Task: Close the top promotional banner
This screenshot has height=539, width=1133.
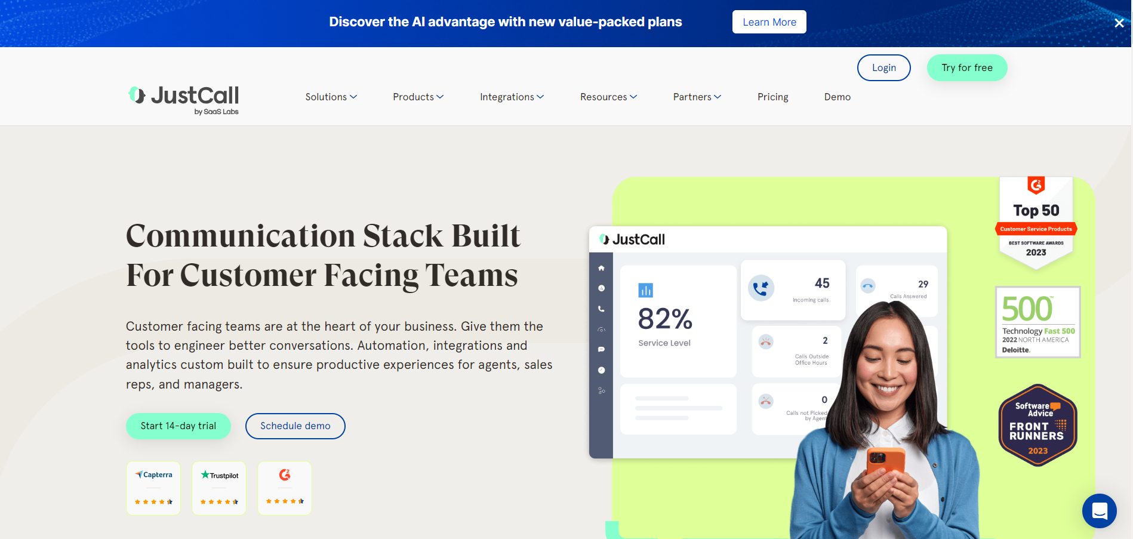Action: pos(1119,23)
